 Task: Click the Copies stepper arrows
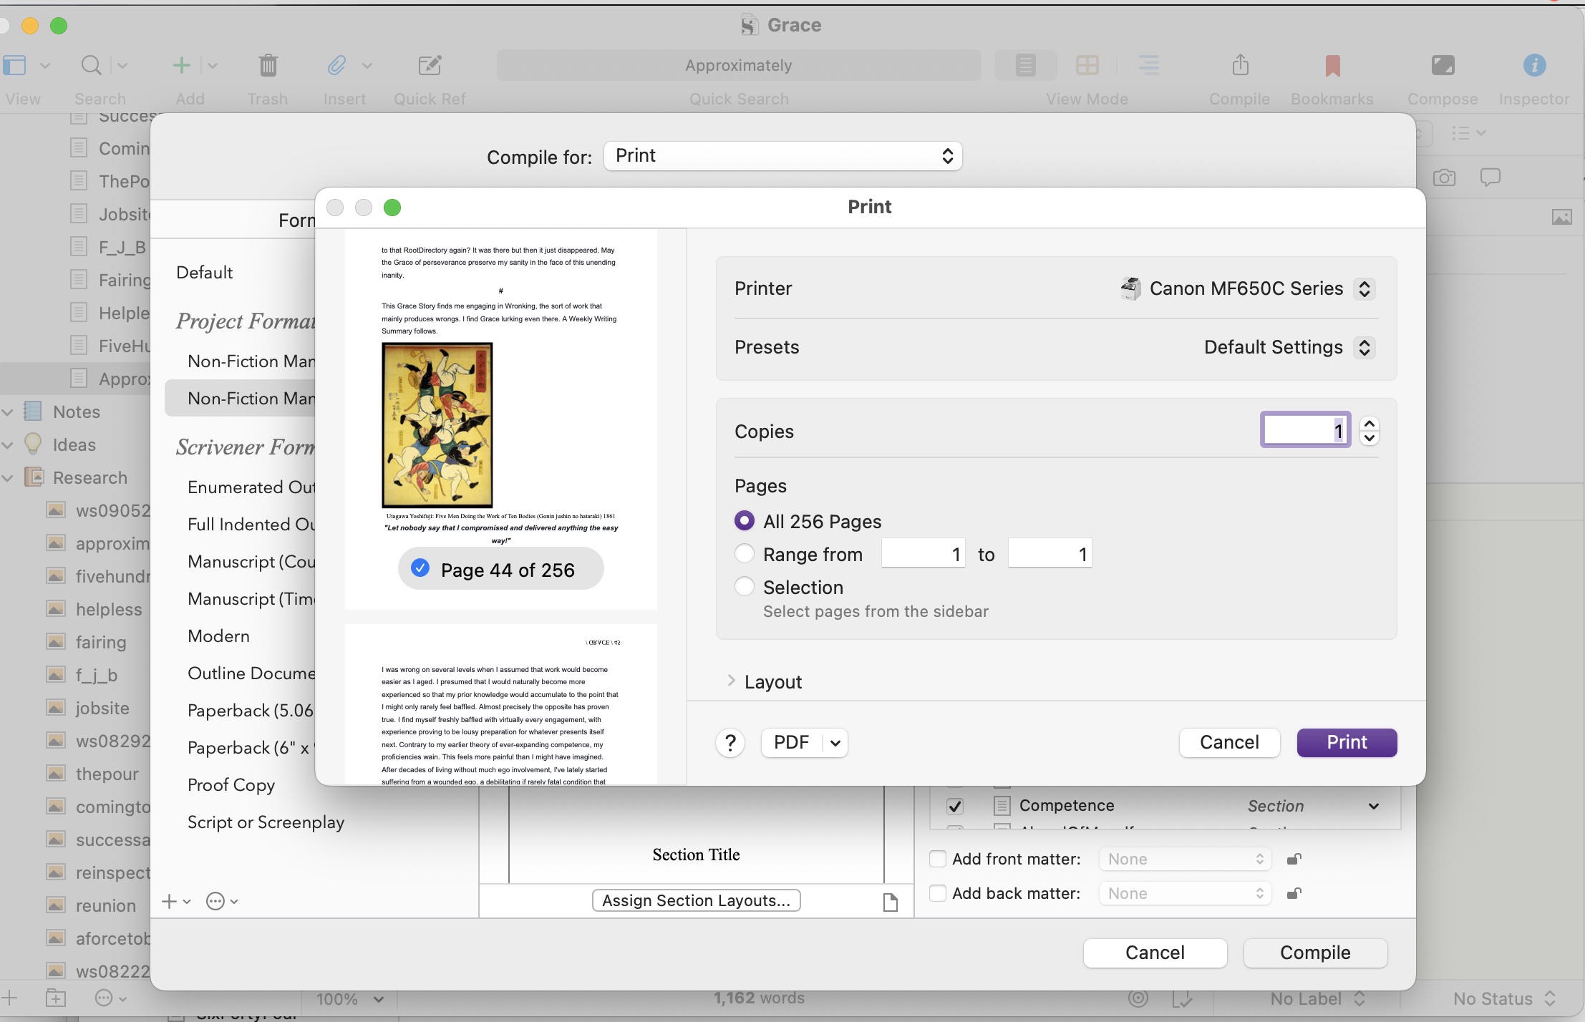coord(1369,431)
